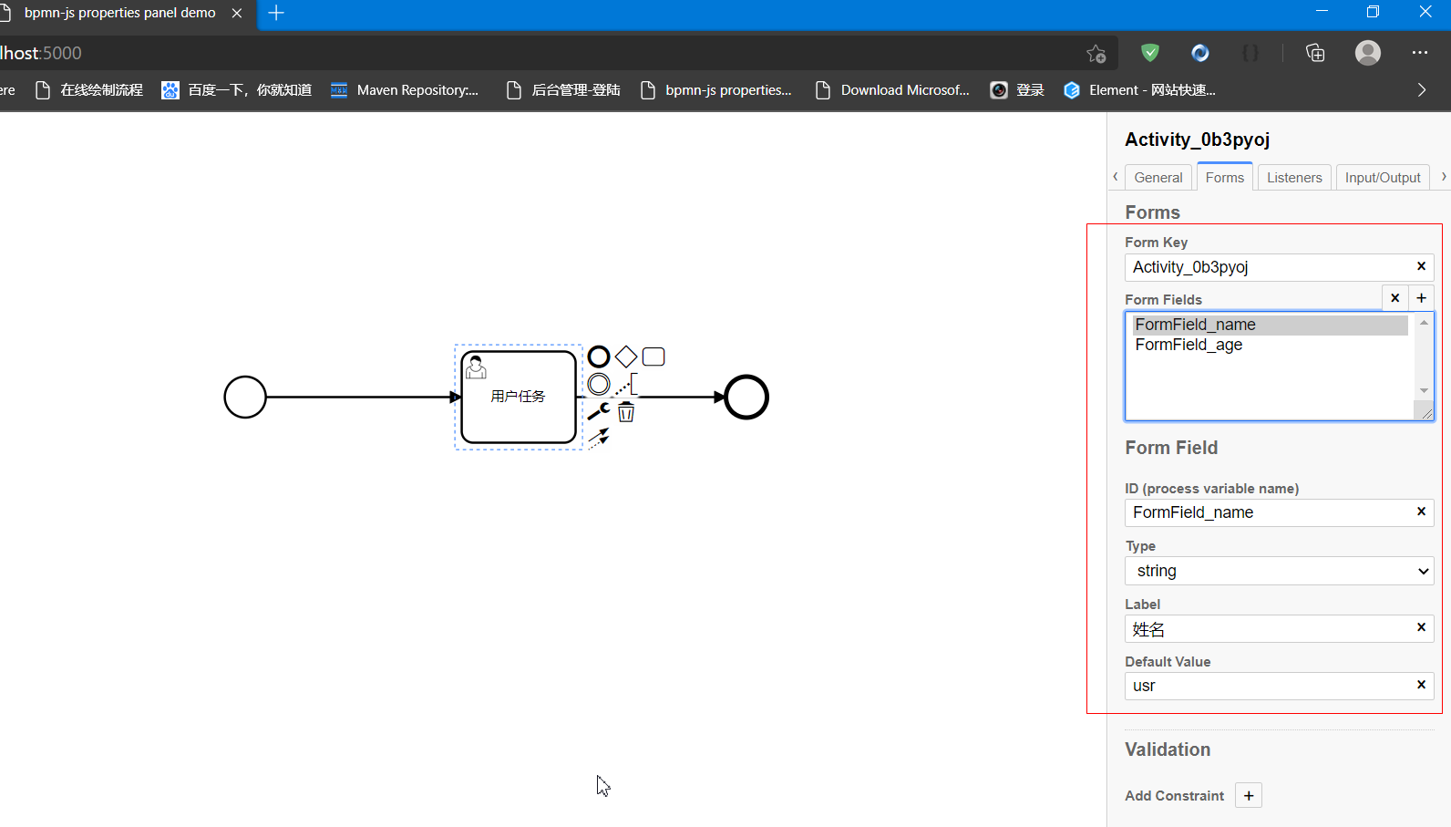The width and height of the screenshot is (1451, 827).
Task: Click the Form Fields list scroll-up arrow
Action: click(1424, 323)
